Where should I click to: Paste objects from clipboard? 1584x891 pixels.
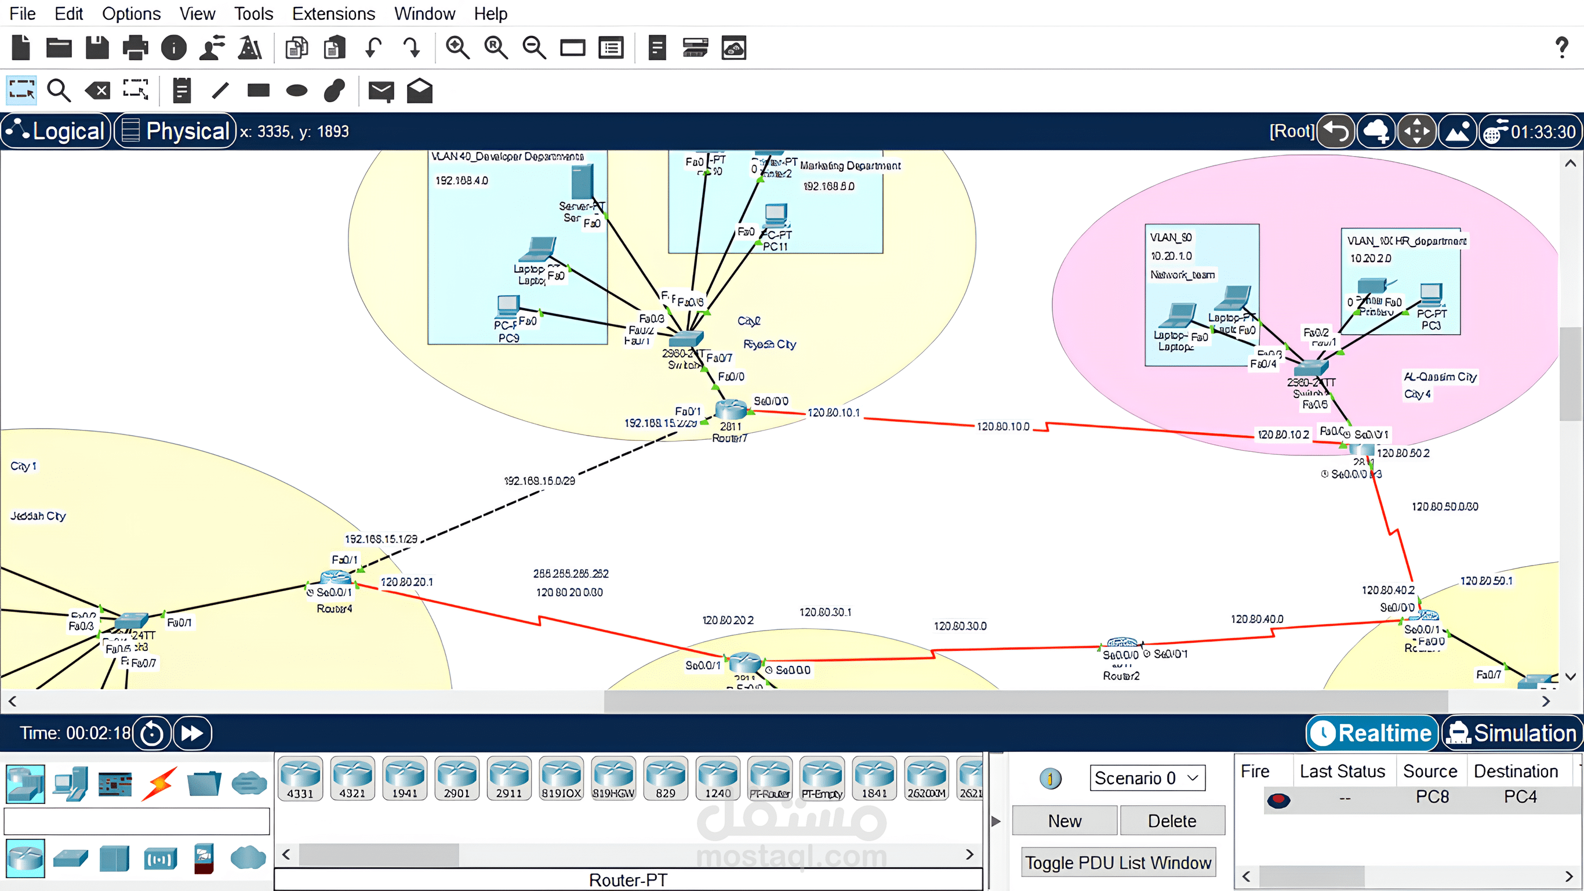pos(335,48)
